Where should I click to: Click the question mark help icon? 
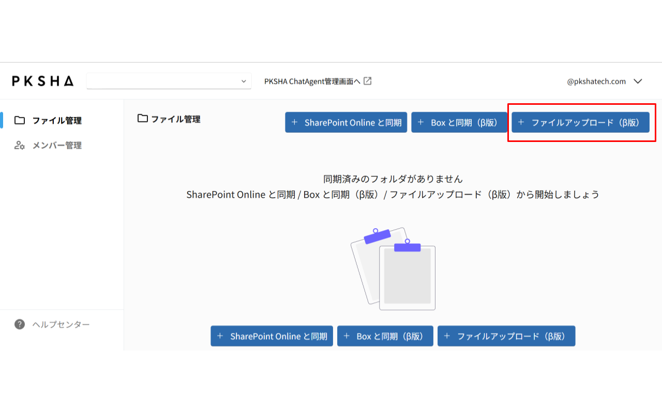[x=20, y=324]
